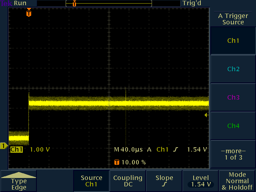Click the rising edge symbol in trigger readout
Image resolution: width=256 pixels, height=192 pixels.
point(175,150)
